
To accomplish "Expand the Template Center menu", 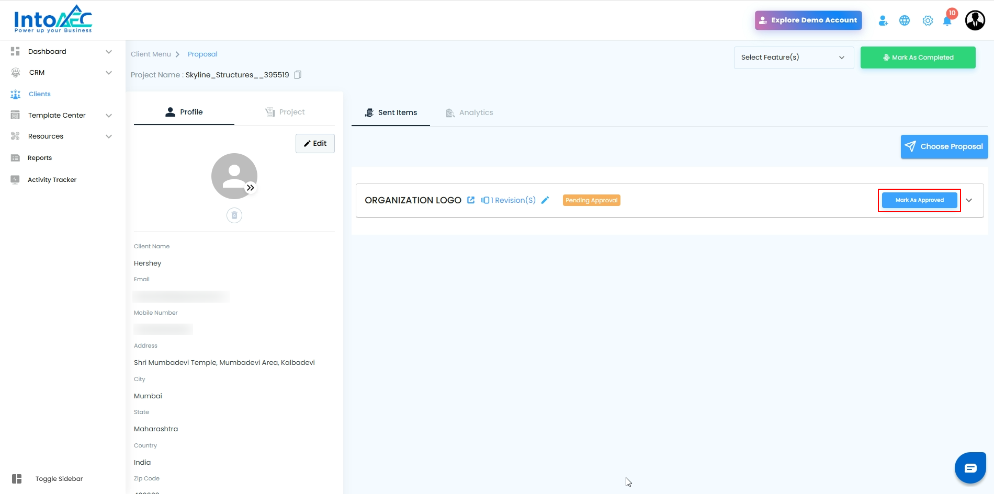I will [109, 116].
